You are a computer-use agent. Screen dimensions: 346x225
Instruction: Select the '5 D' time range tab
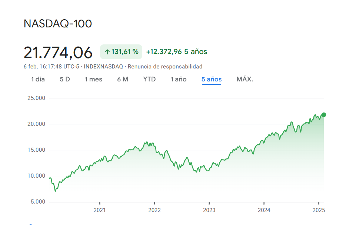tap(64, 79)
